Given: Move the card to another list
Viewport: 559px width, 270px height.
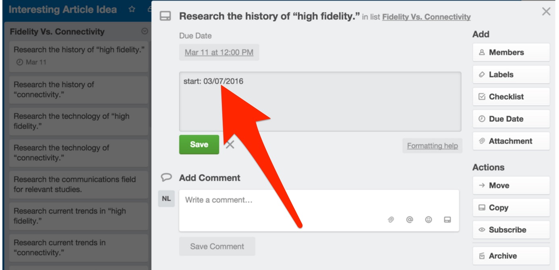Looking at the screenshot, I should [511, 185].
